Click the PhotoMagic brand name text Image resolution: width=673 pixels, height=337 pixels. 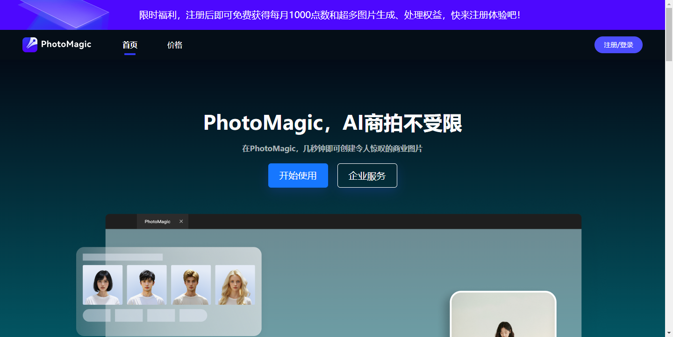tap(66, 44)
